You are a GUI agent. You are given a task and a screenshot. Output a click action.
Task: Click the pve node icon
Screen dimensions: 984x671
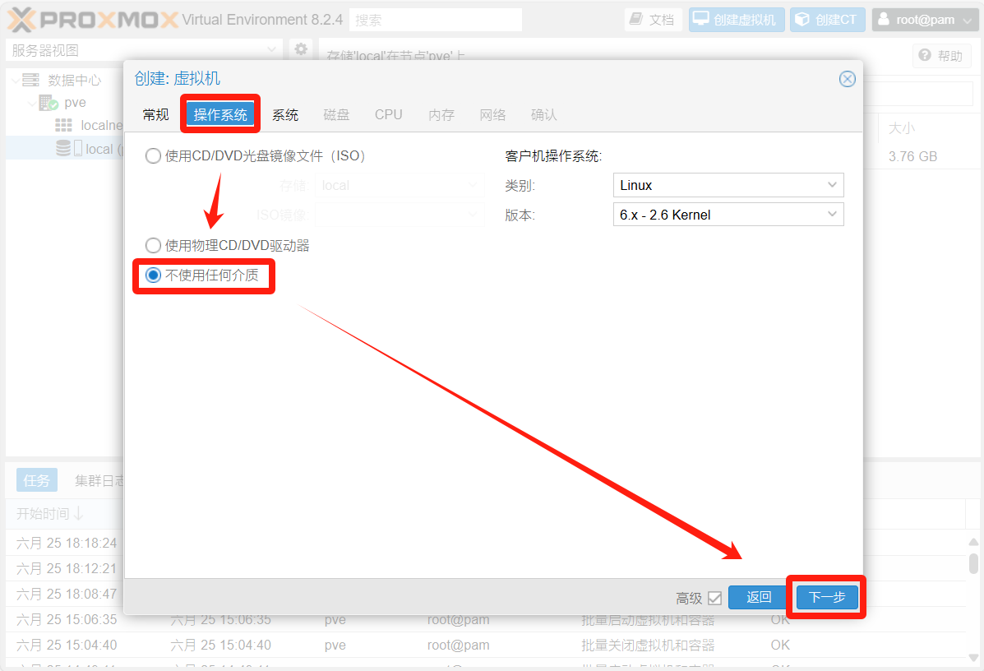[49, 103]
